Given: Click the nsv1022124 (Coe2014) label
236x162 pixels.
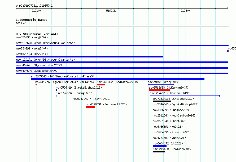Looking at the screenshot, I should click(x=32, y=54).
